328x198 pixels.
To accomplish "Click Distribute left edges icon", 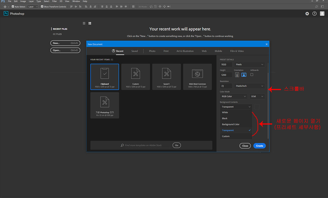I will [117, 7].
